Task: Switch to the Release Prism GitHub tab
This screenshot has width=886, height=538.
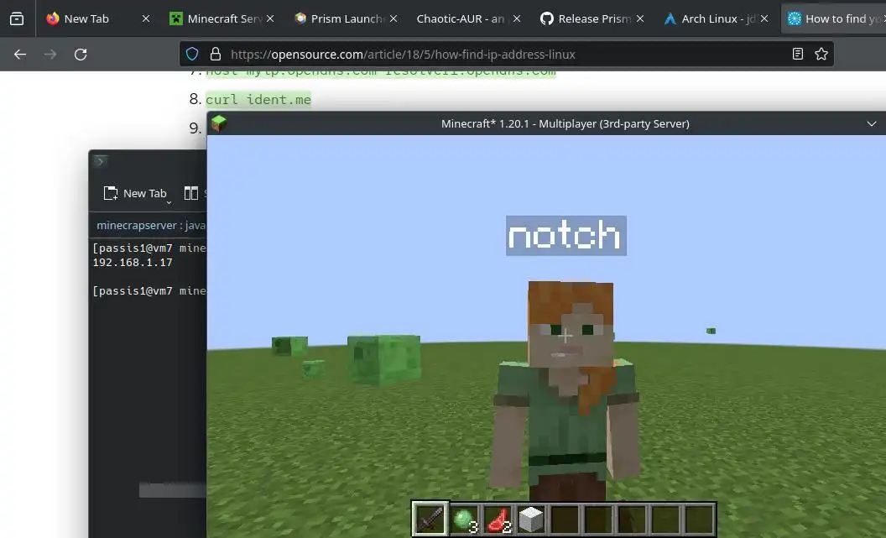Action: pos(592,18)
